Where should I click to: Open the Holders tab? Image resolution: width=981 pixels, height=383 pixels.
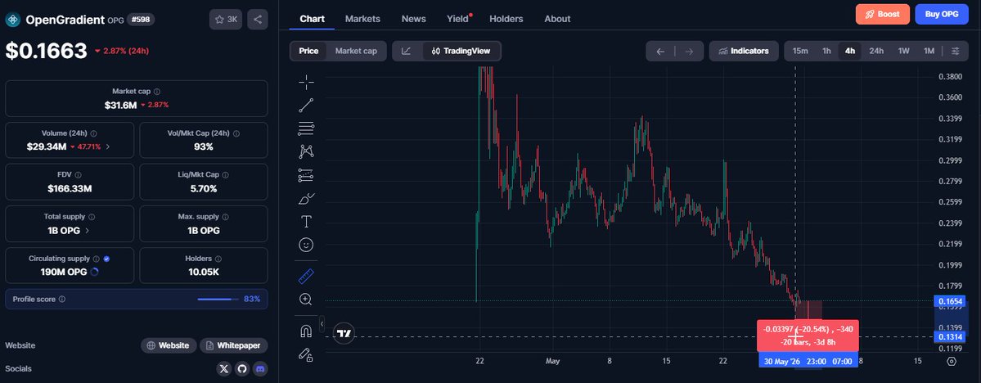click(x=506, y=19)
